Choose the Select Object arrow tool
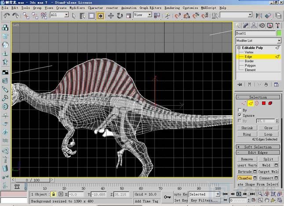Image resolution: width=284 pixels, height=206 pixels. coord(74,16)
